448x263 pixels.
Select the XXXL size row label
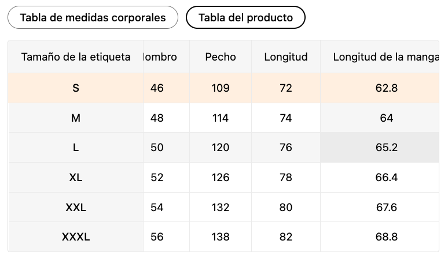pyautogui.click(x=76, y=237)
